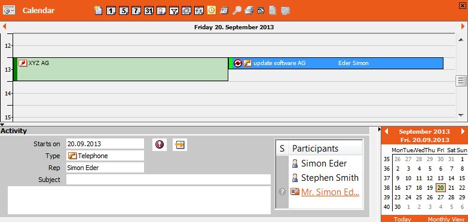Click the red exclamation priority icon
This screenshot has height=222, width=468.
[160, 145]
